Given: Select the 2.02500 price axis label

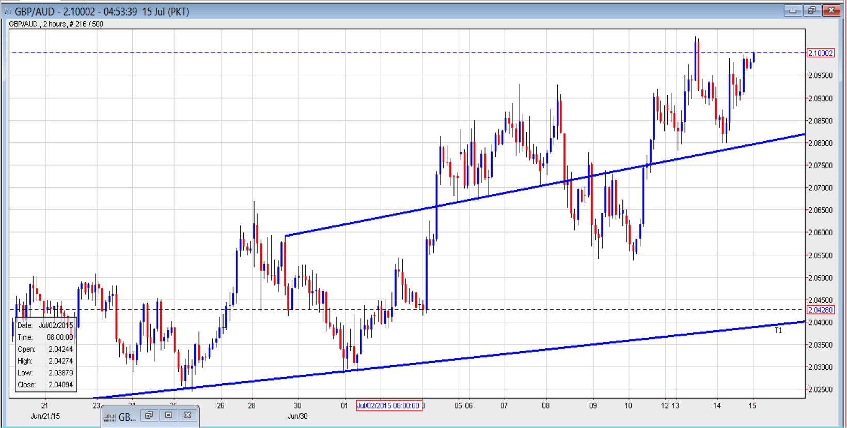Looking at the screenshot, I should [x=821, y=390].
